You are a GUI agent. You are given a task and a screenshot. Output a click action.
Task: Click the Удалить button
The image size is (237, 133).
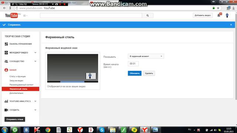pos(149,73)
